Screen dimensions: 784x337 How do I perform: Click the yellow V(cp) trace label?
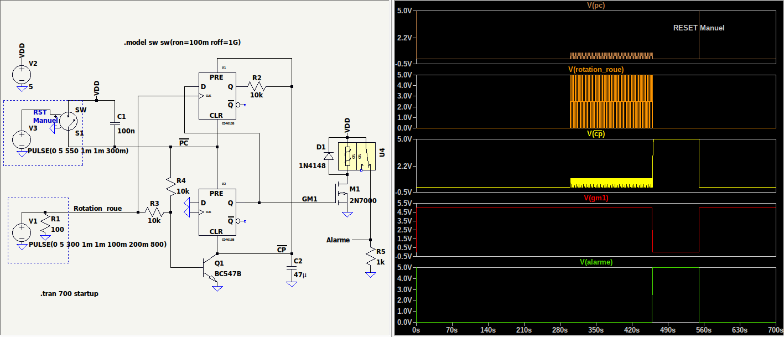[596, 133]
